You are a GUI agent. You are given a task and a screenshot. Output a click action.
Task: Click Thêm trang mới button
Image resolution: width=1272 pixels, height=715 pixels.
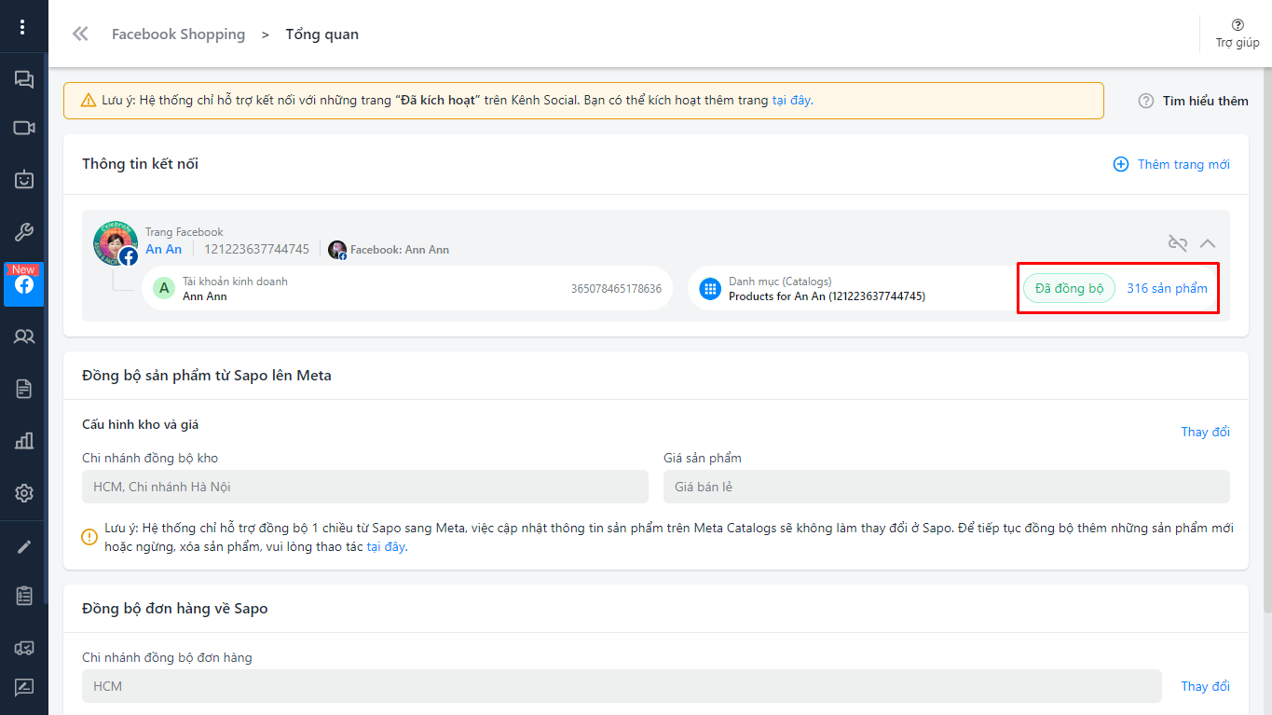pos(1172,164)
